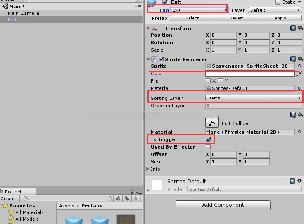Screen dimensions: 304x224
Task: Click the Add Component button
Action: [223, 205]
